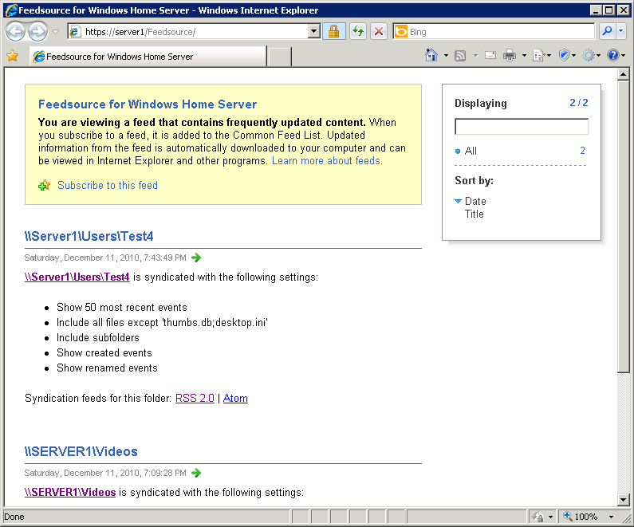The image size is (634, 527).
Task: Click the Internet Explorer title bar icon
Action: click(x=11, y=10)
